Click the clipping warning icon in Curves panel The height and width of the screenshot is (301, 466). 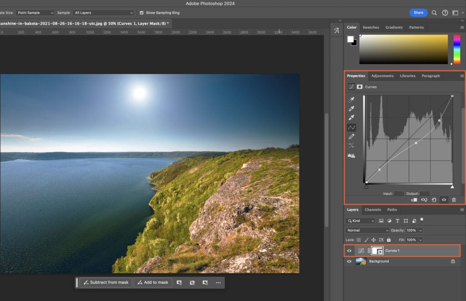click(x=350, y=155)
